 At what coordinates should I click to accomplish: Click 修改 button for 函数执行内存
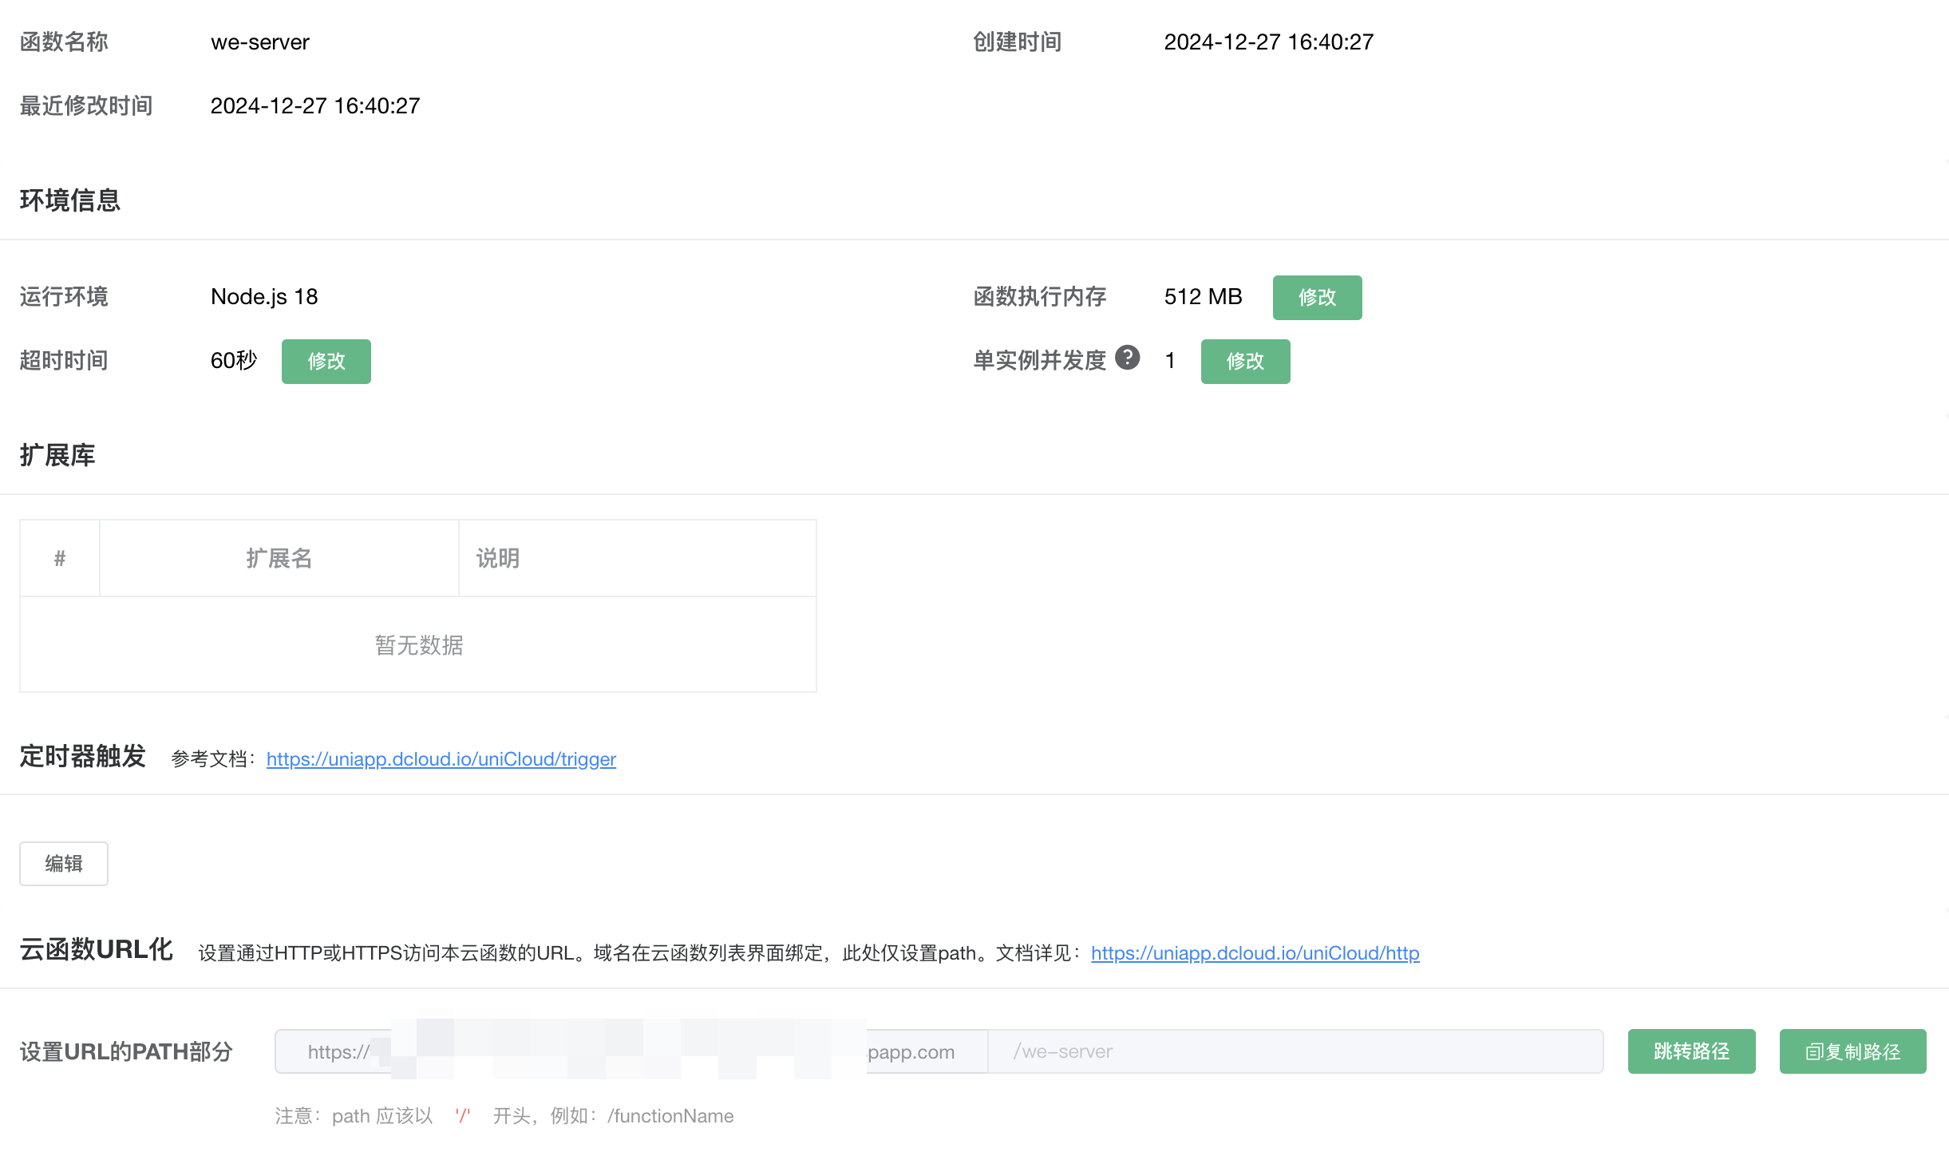point(1317,297)
